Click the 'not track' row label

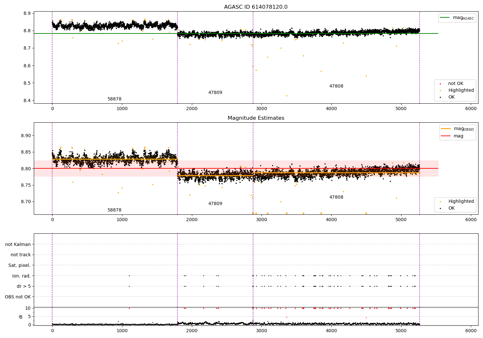[x=21, y=255]
